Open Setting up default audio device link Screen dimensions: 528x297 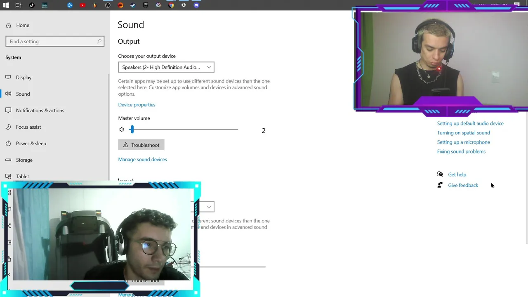tap(470, 123)
